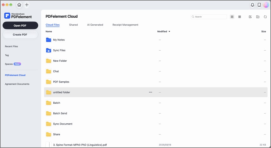Select the Chat folder name
The width and height of the screenshot is (271, 148).
pos(56,71)
